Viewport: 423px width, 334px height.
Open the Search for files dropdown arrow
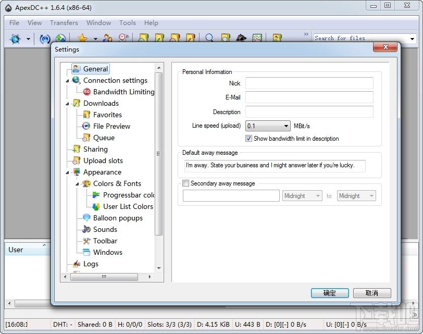click(x=412, y=39)
